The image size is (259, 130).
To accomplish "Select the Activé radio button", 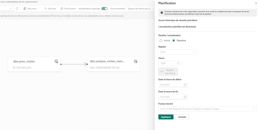I will [x=161, y=40].
